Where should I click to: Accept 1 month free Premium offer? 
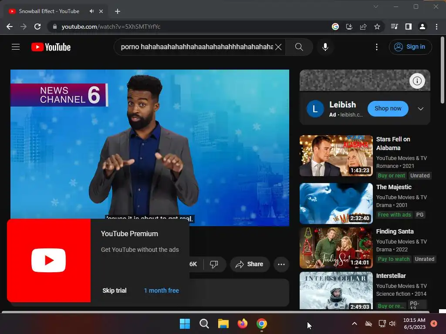(x=161, y=291)
